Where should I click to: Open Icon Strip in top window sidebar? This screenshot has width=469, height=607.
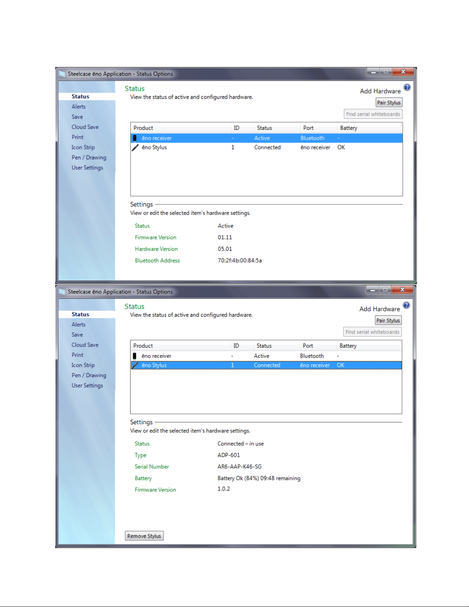click(83, 147)
